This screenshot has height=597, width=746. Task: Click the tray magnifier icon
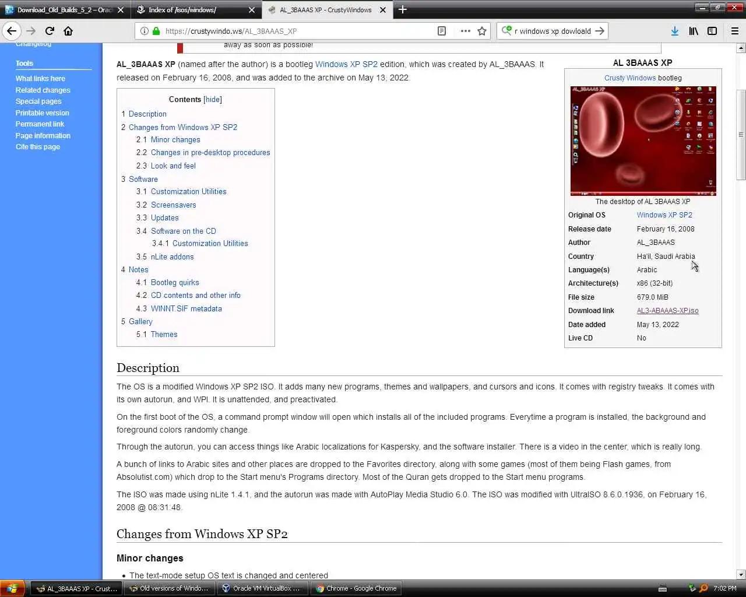pyautogui.click(x=704, y=588)
